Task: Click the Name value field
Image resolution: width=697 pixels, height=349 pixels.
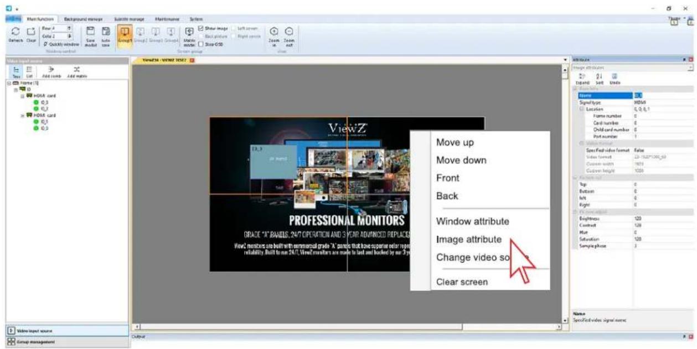Action: [663, 96]
